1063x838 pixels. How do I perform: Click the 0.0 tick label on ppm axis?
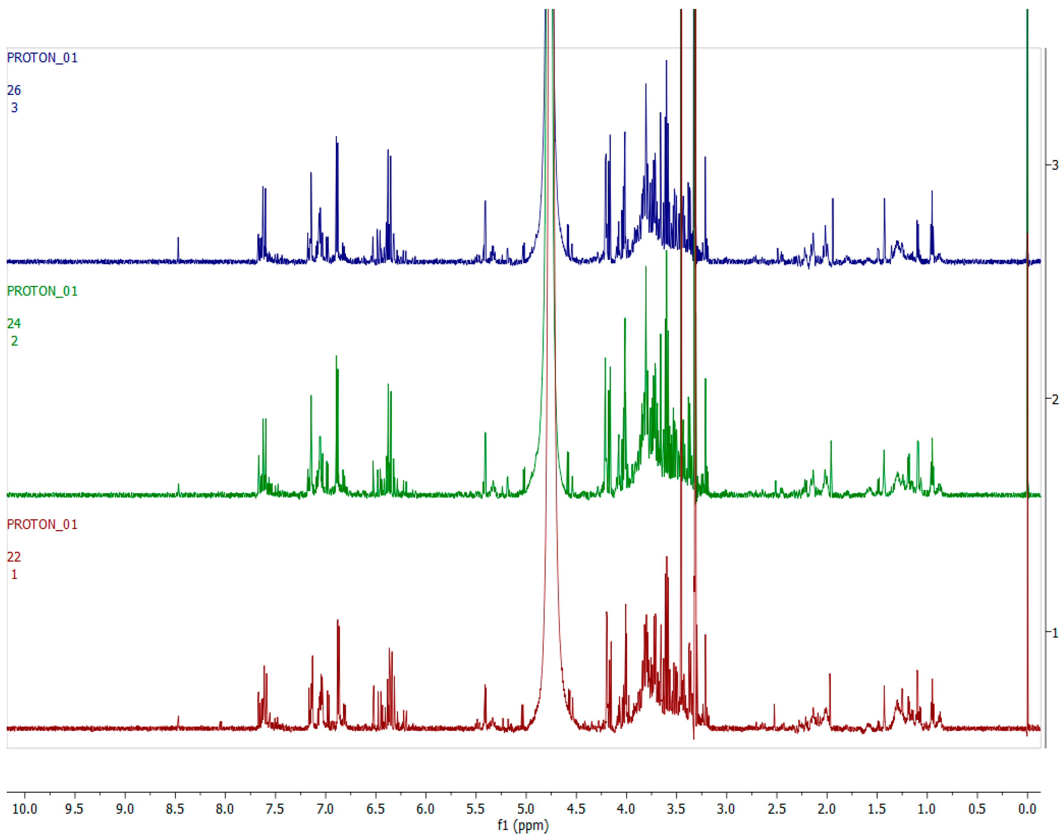coord(1027,809)
